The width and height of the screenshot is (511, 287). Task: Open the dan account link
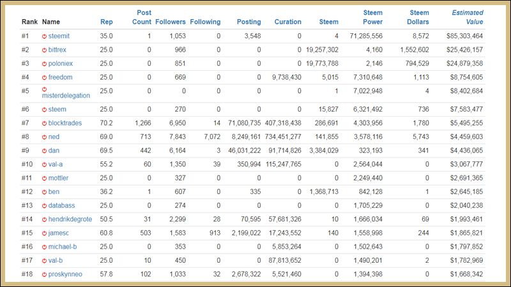point(54,151)
